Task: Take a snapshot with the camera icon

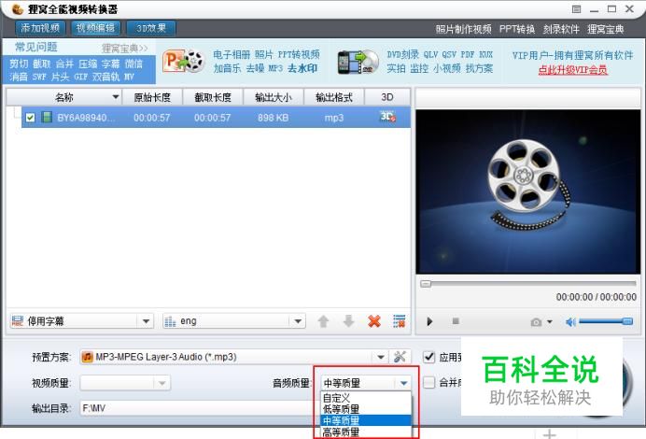Action: pos(536,322)
